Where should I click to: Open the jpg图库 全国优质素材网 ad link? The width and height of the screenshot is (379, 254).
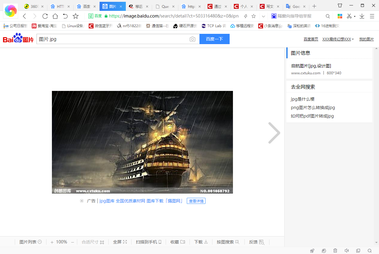141,201
